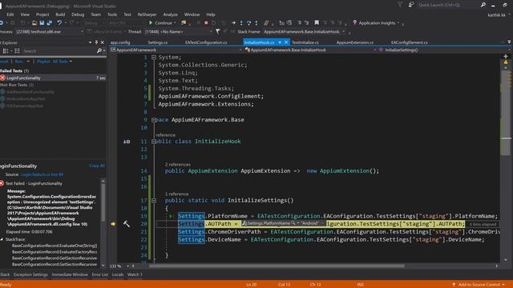
Task: Switch to the Settings.cs tab
Action: (x=158, y=42)
